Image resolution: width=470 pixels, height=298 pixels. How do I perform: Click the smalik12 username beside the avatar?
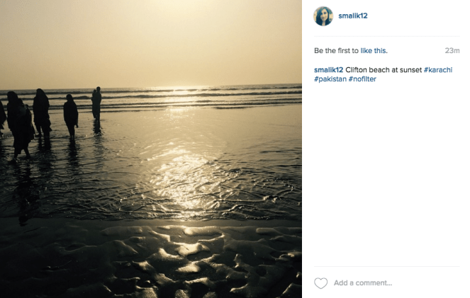point(353,16)
